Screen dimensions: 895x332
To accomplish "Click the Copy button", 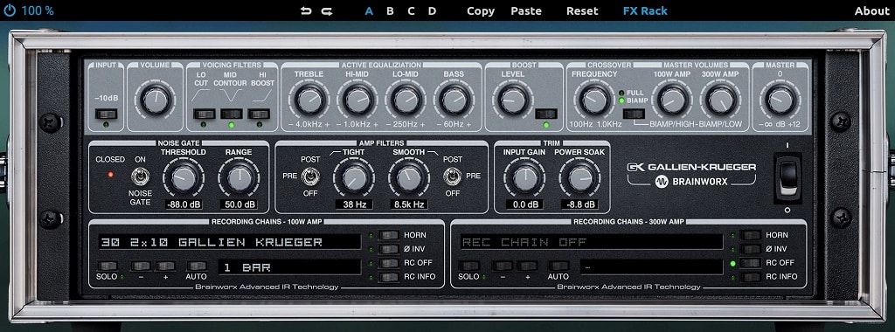I will [481, 10].
